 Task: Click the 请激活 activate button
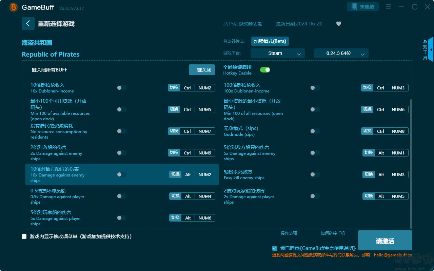[385, 241]
